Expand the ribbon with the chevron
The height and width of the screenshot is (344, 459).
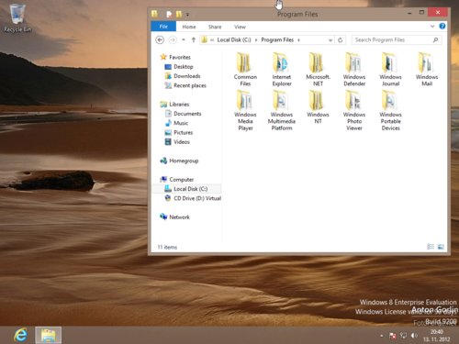(432, 27)
